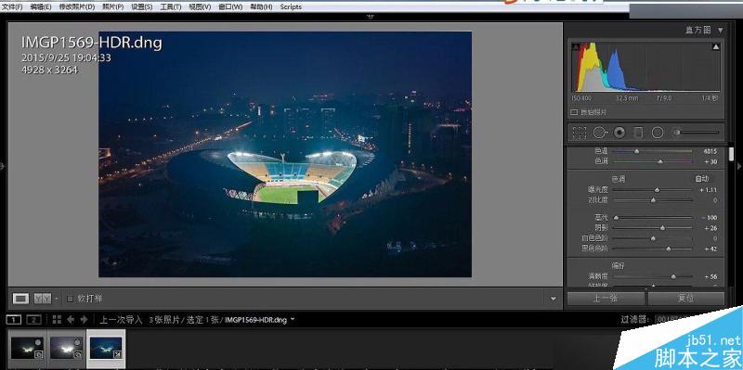The width and height of the screenshot is (743, 370).
Task: Select the Adjustment Brush tool
Action: (696, 133)
